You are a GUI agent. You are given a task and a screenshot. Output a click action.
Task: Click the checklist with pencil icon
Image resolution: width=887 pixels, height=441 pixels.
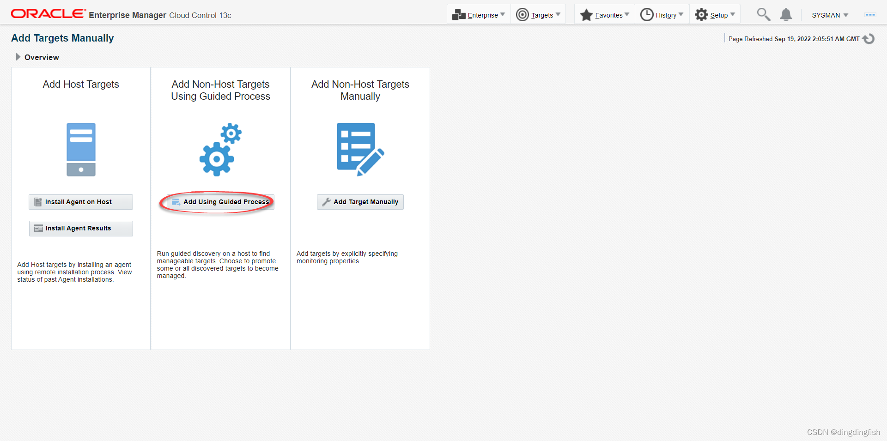point(360,149)
